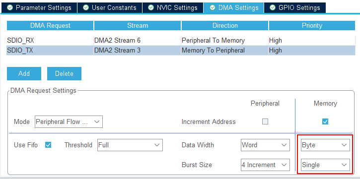The height and width of the screenshot is (179, 360).
Task: Switch to the Parameter Settings tab
Action: pos(39,8)
